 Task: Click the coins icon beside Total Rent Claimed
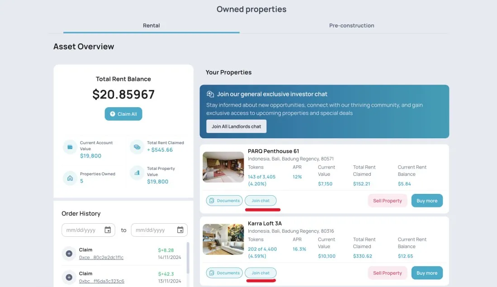(137, 147)
